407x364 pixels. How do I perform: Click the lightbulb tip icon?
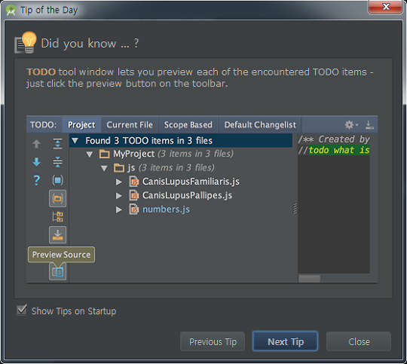point(25,42)
